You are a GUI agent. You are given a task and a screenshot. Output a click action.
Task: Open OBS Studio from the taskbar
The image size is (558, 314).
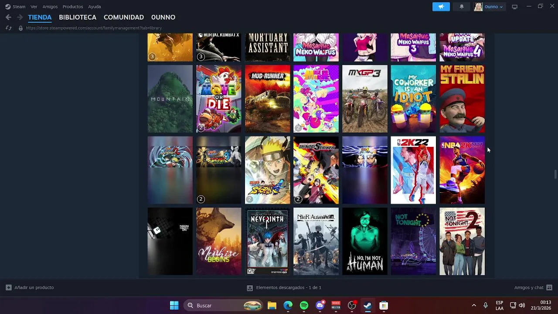coord(352,305)
